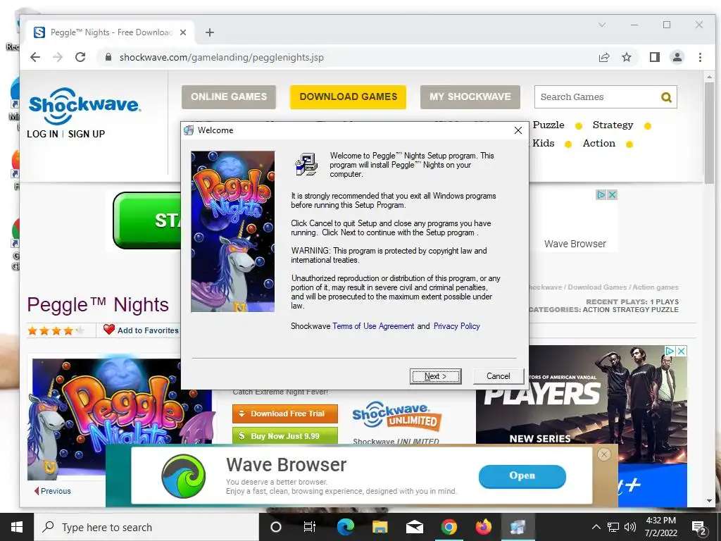
Task: Click the volume speaker tray icon
Action: [630, 527]
